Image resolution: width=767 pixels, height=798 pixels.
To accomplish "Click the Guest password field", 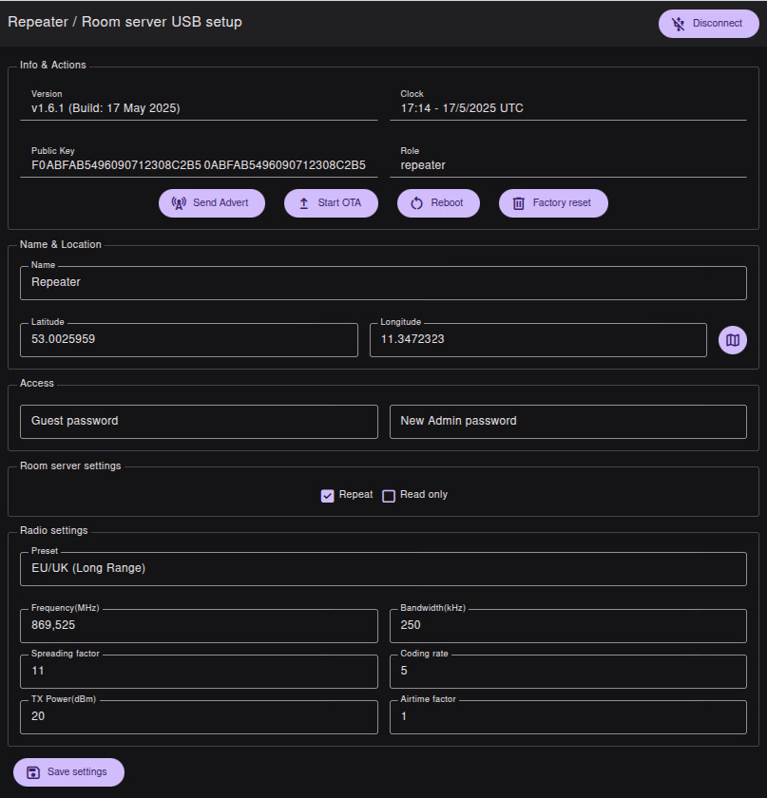I will click(199, 421).
